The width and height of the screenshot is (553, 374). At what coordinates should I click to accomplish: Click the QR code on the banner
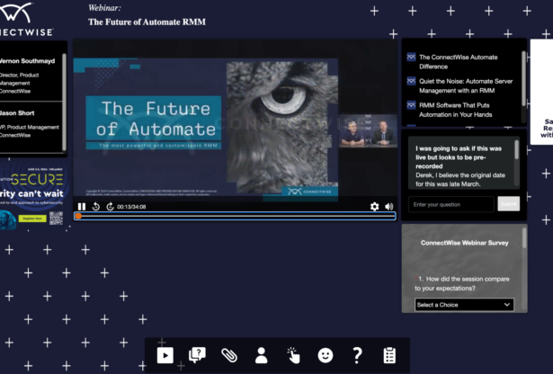click(56, 218)
